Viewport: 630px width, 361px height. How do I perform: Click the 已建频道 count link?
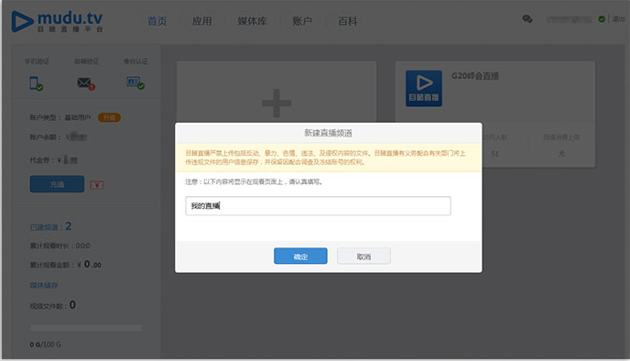[50, 226]
